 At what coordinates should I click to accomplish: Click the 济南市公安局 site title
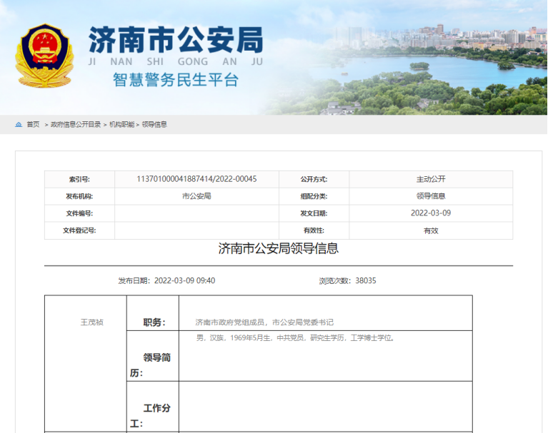point(176,40)
